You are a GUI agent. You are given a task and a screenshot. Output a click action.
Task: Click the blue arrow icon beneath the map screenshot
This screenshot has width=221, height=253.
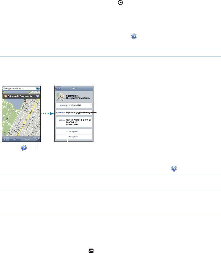pyautogui.click(x=24, y=148)
